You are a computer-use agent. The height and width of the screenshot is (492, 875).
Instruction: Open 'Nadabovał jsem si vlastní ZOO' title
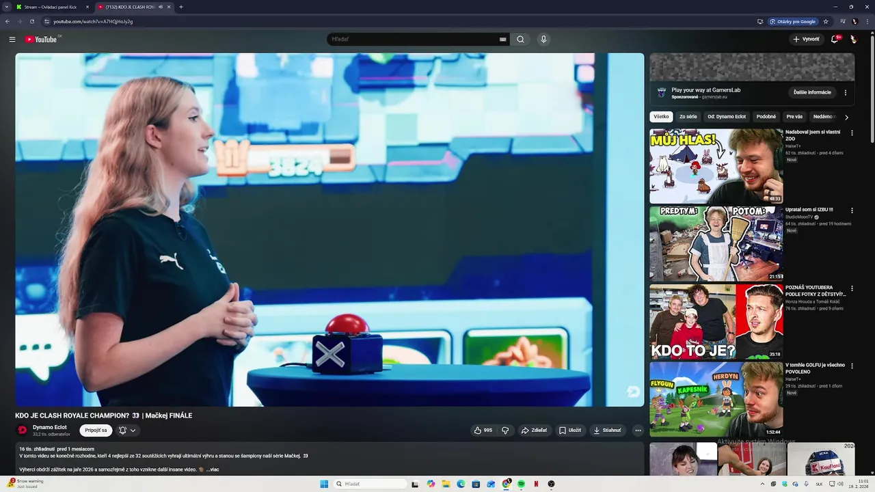click(x=813, y=135)
